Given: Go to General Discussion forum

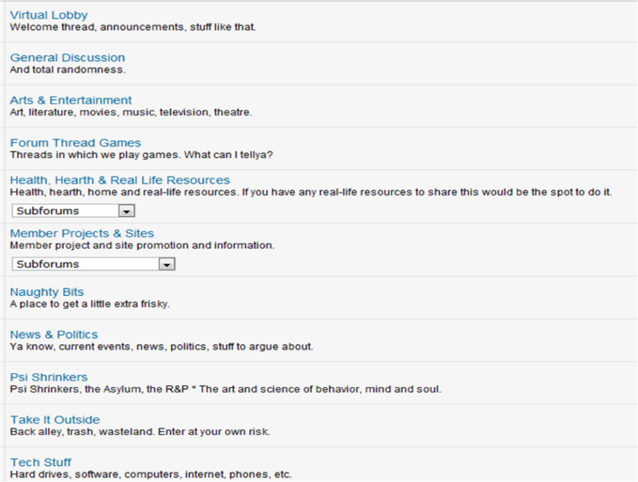Looking at the screenshot, I should pyautogui.click(x=67, y=58).
